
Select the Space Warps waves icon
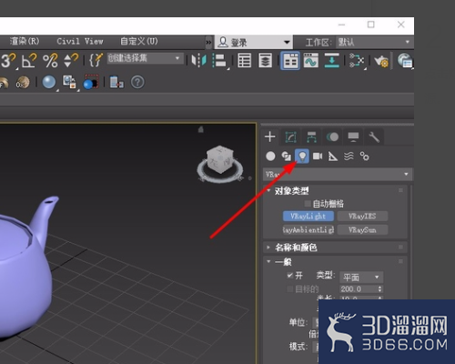[349, 157]
